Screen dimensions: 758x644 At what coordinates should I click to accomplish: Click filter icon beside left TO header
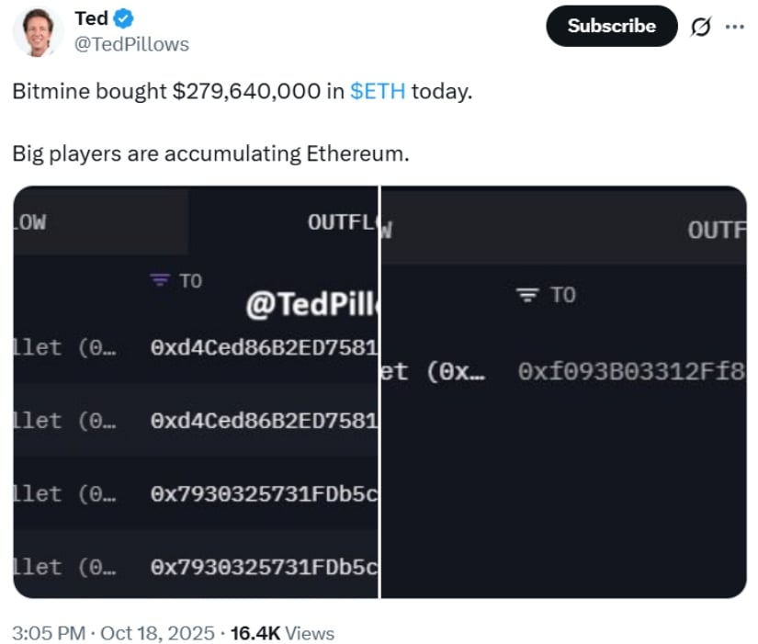coord(159,280)
